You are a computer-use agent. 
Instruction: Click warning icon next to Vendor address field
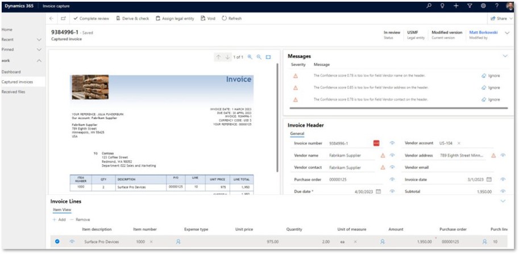(x=493, y=156)
